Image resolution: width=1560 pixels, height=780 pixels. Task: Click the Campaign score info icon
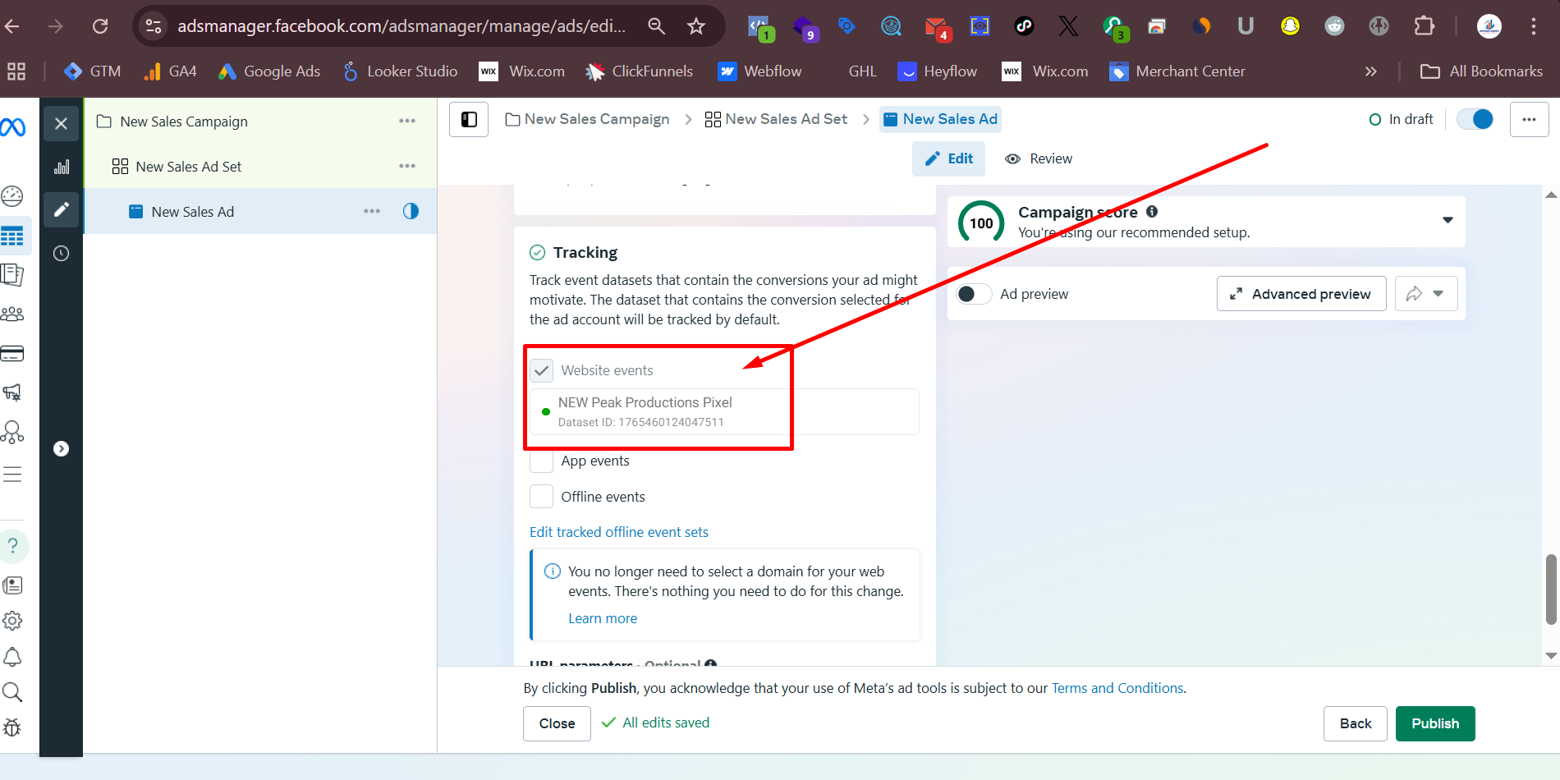tap(1152, 212)
